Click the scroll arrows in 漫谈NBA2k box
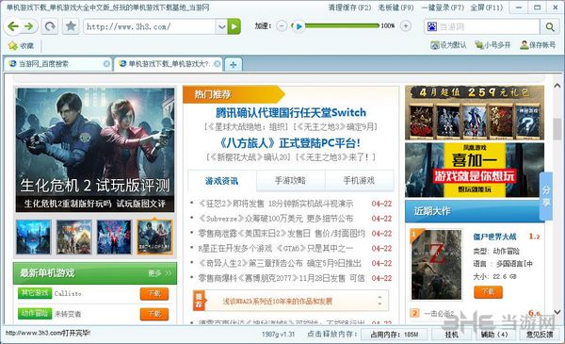Image resolution: width=565 pixels, height=344 pixels. [x=379, y=301]
